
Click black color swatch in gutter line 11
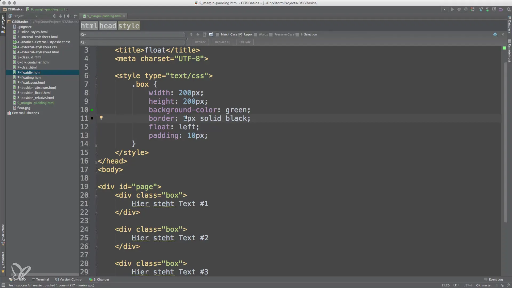tap(92, 118)
